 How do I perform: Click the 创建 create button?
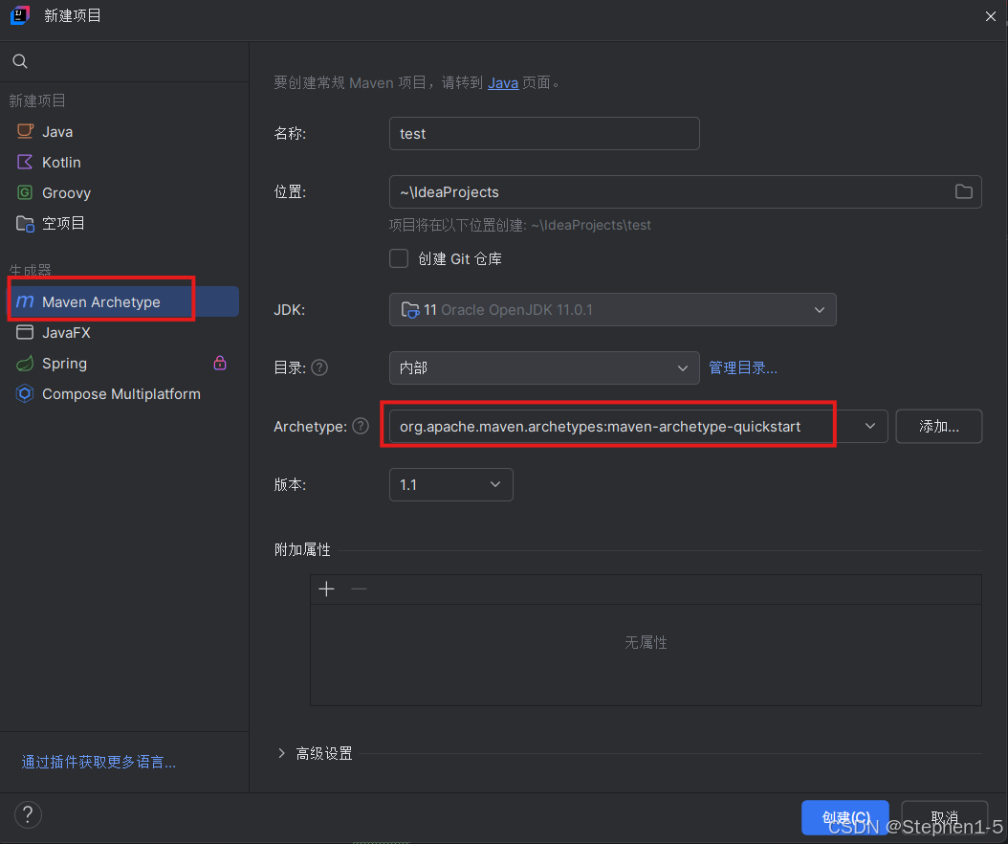(x=845, y=817)
